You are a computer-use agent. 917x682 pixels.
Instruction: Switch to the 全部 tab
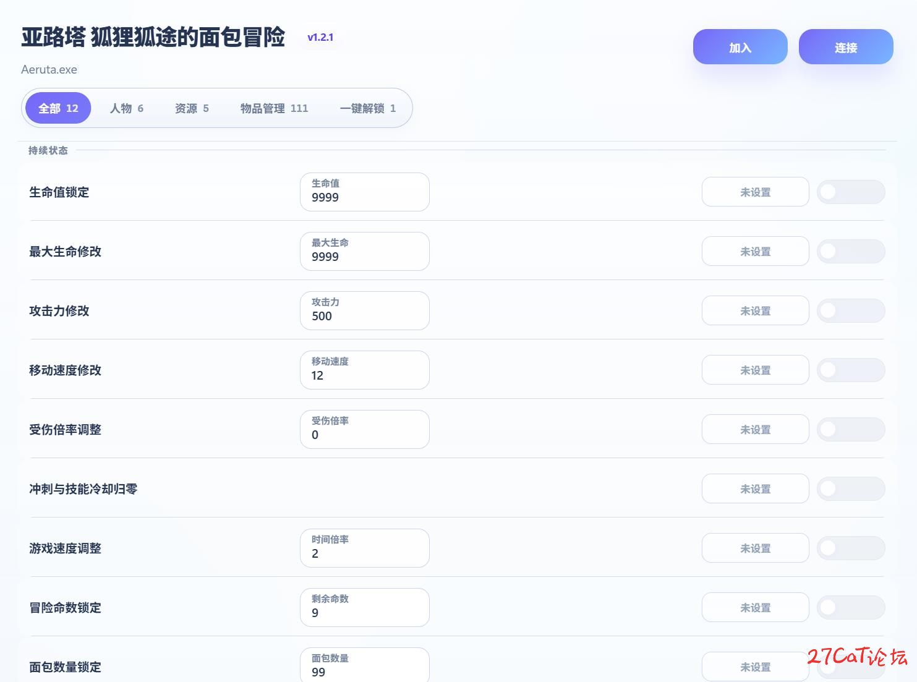tap(58, 108)
